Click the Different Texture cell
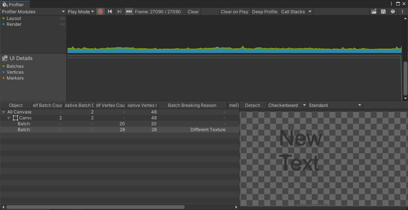Image resolution: width=408 pixels, height=210 pixels. coord(208,130)
